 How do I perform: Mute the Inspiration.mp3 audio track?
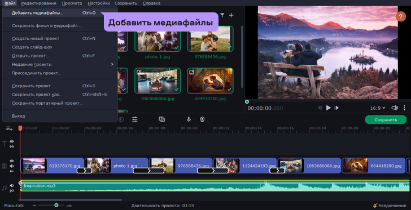12,185
